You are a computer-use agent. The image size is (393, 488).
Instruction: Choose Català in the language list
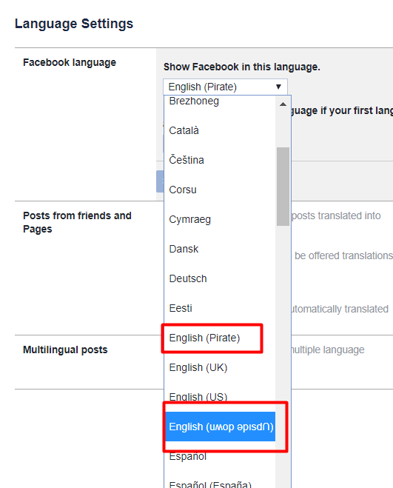220,130
